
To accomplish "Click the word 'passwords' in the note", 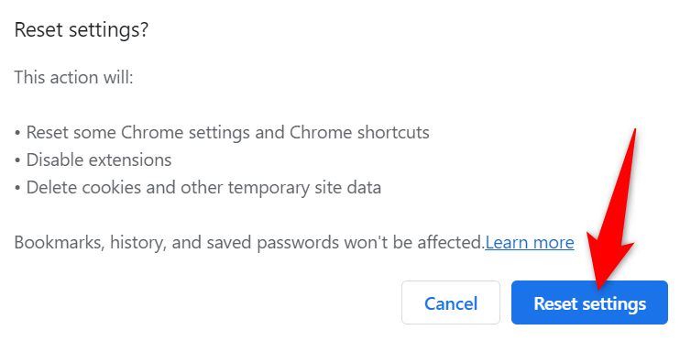I will [x=298, y=243].
